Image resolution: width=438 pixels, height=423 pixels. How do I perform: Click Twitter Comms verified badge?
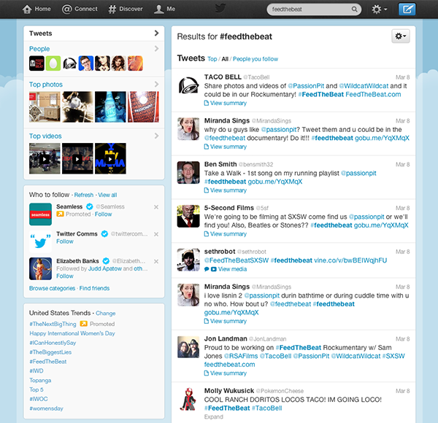point(104,234)
